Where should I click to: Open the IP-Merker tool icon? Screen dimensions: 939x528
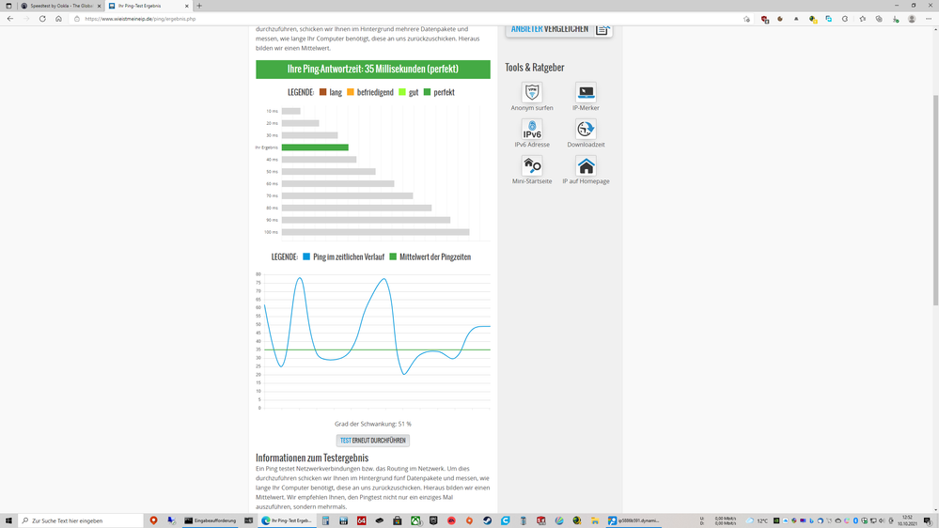[586, 92]
